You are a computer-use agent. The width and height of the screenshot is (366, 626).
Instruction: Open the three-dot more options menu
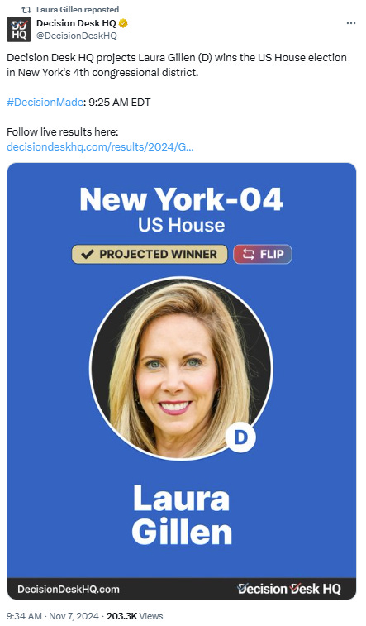(x=351, y=23)
